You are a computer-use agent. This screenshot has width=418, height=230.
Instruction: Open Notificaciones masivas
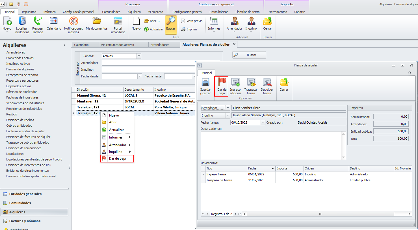point(73,25)
